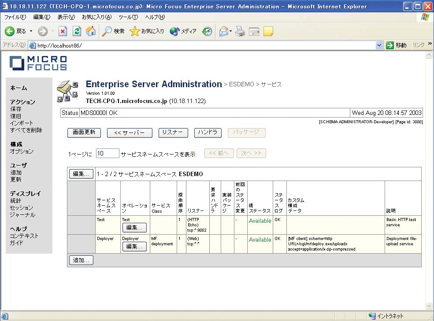Click 追加 under ユーザ in sidebar
This screenshot has width=434, height=321.
tap(16, 173)
